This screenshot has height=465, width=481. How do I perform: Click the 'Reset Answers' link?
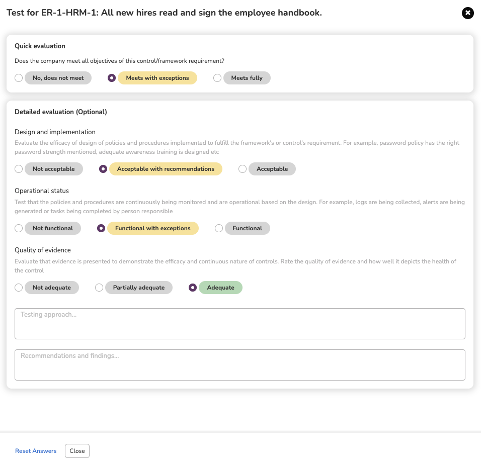click(36, 451)
